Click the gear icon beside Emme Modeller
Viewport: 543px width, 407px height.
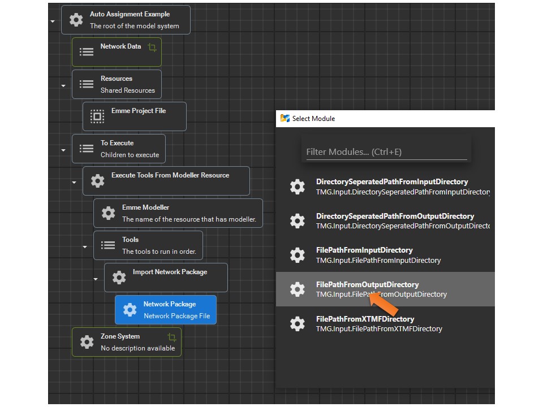(x=108, y=213)
